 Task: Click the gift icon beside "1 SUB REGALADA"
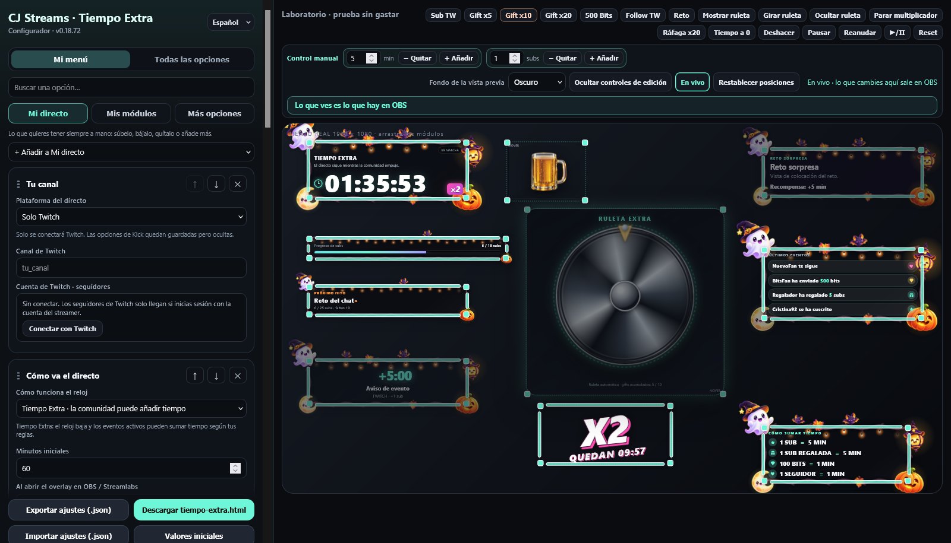(773, 453)
